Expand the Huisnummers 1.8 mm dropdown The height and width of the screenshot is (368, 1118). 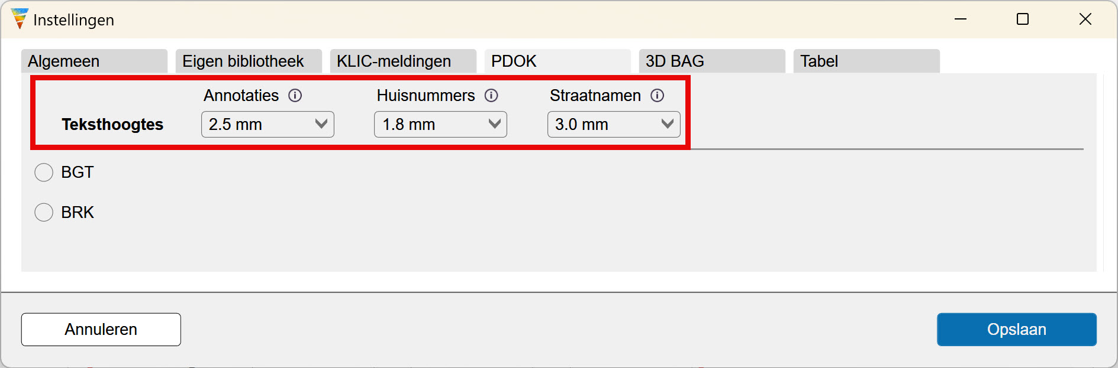click(440, 125)
